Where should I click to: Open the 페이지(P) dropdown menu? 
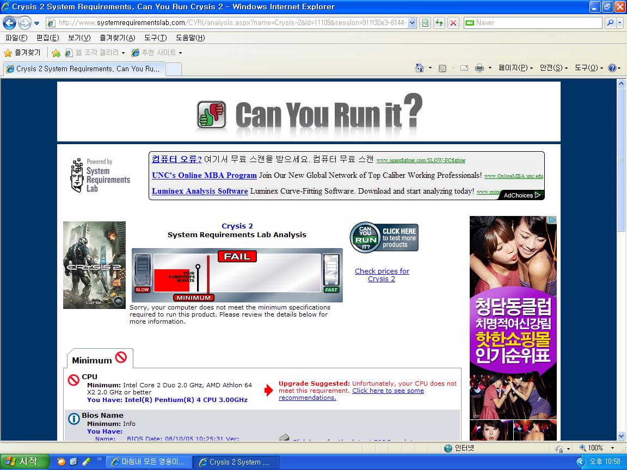[x=515, y=68]
